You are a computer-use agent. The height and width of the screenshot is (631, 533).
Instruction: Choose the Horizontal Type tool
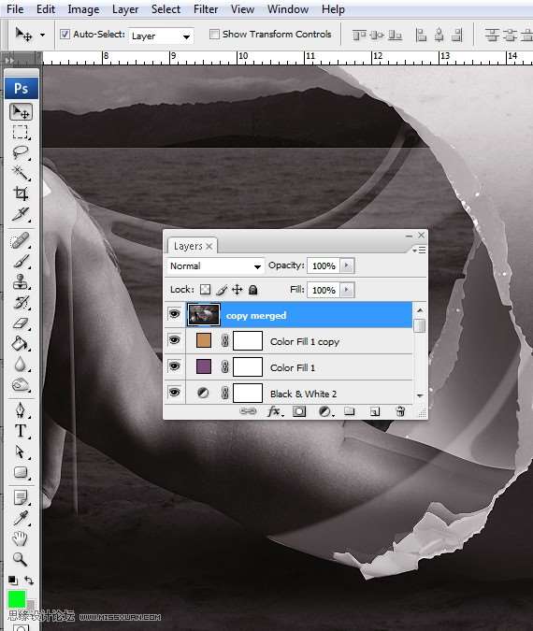(x=21, y=431)
